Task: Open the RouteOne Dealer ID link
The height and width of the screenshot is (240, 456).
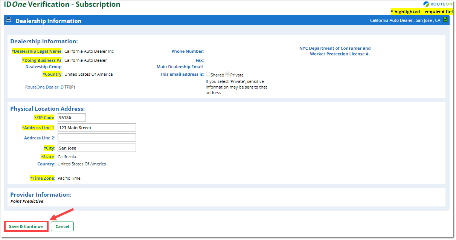Action: pos(44,87)
